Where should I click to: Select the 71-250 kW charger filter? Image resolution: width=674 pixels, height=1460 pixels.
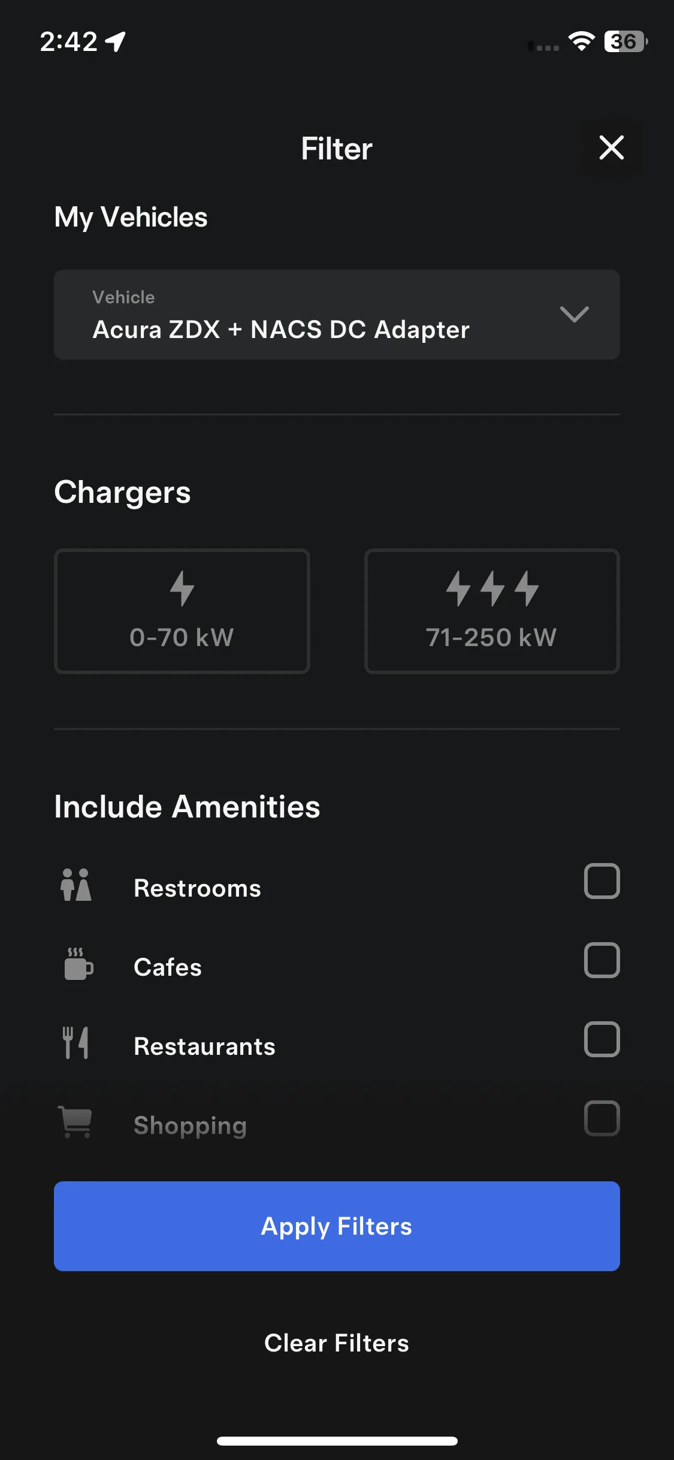(492, 611)
